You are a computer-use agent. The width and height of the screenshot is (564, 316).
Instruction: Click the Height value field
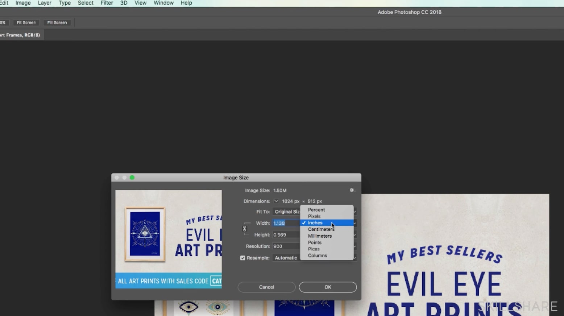click(x=286, y=235)
